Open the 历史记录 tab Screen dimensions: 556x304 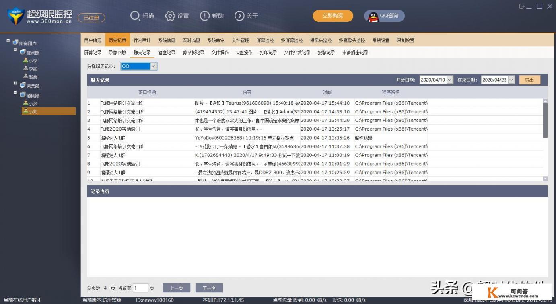click(117, 40)
